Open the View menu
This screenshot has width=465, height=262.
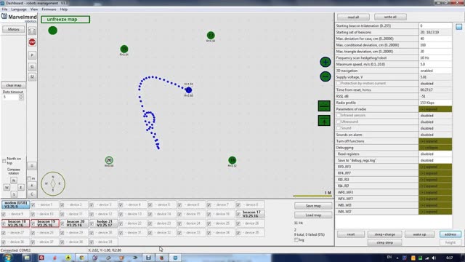click(34, 9)
